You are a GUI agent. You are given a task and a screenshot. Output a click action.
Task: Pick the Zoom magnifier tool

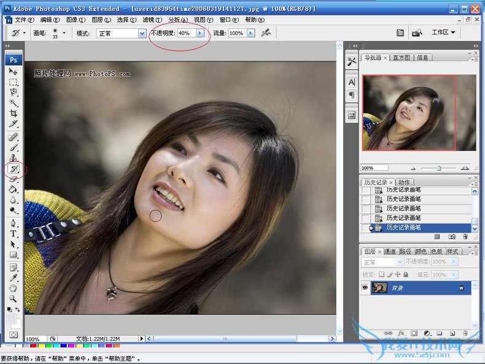pos(14,298)
